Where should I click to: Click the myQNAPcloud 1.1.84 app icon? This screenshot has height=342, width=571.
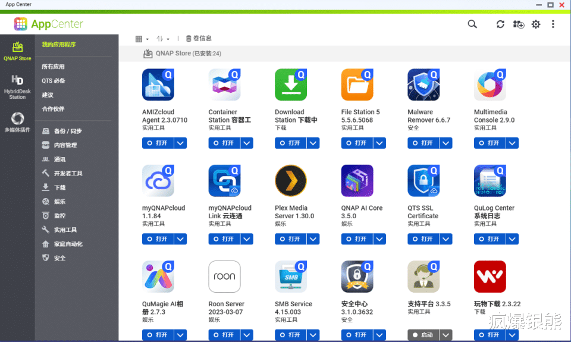(x=158, y=181)
